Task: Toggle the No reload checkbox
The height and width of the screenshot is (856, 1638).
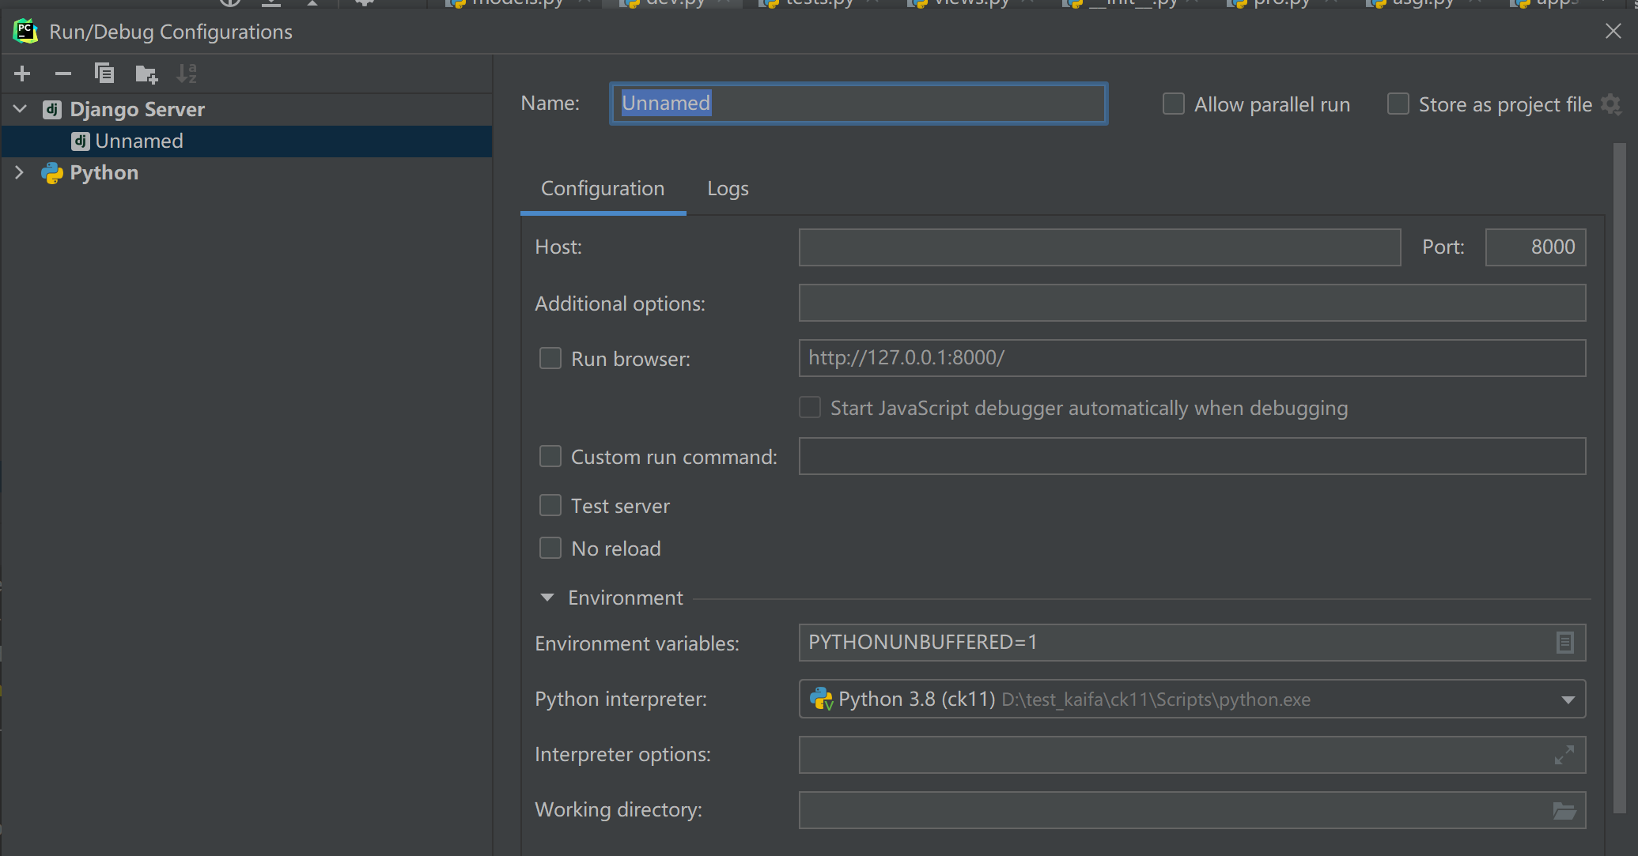Action: coord(550,549)
